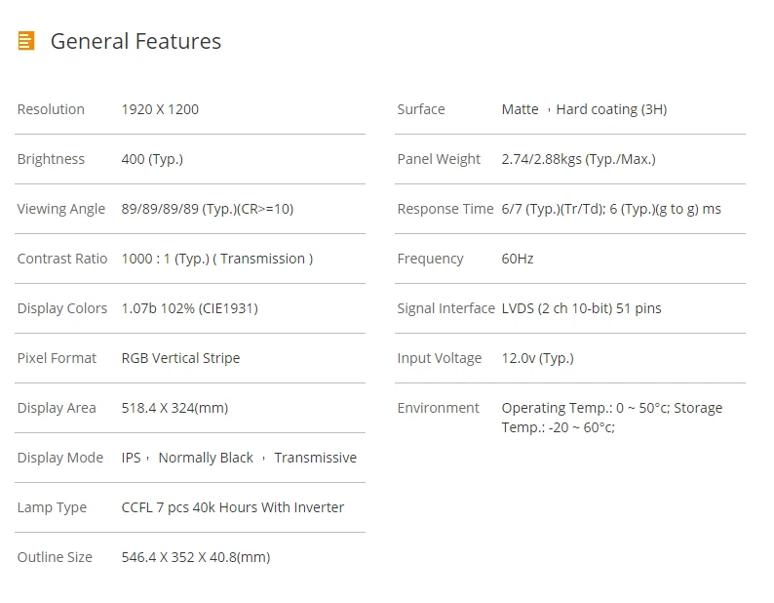This screenshot has height=603, width=774.
Task: Click the Lamp Type CCFL value
Action: pyautogui.click(x=233, y=507)
